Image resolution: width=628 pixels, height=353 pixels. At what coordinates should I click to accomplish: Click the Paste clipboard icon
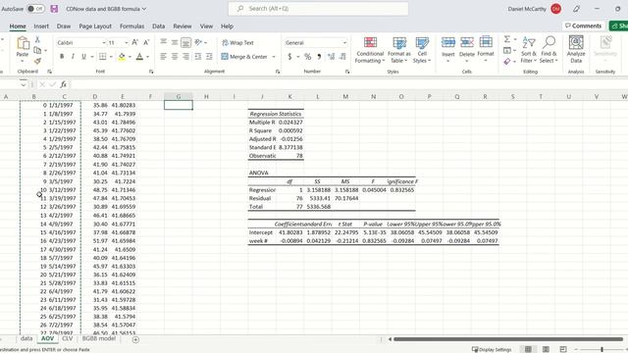pos(23,43)
